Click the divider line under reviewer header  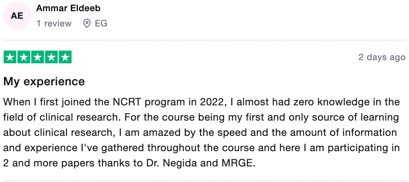point(204,40)
